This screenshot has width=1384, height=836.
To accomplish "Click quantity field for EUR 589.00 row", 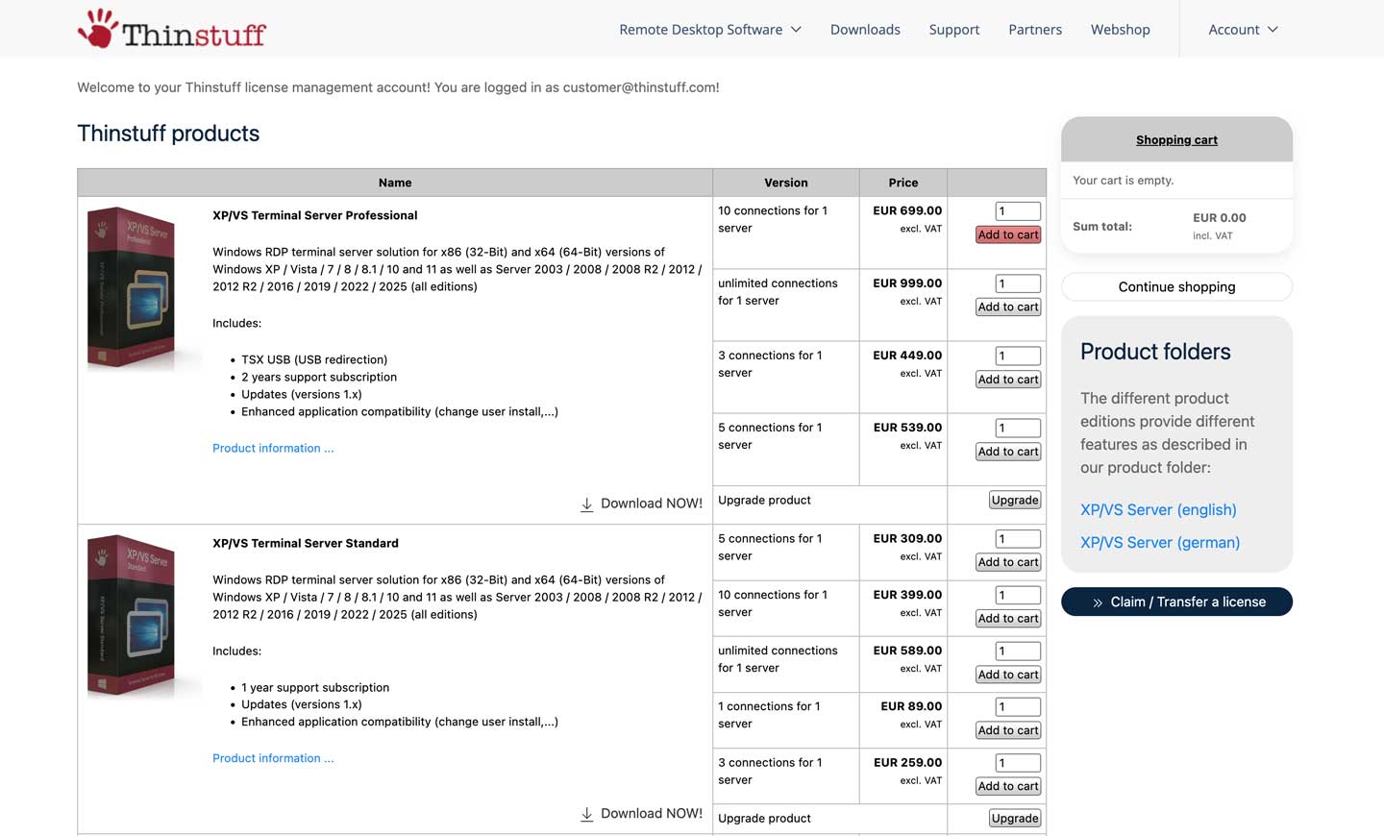I will (1018, 651).
